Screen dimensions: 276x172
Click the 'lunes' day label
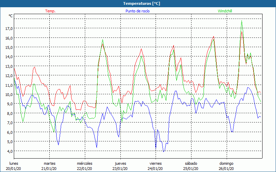[14, 163]
